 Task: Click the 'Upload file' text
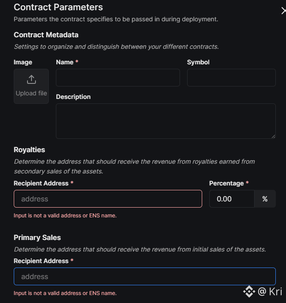[31, 93]
